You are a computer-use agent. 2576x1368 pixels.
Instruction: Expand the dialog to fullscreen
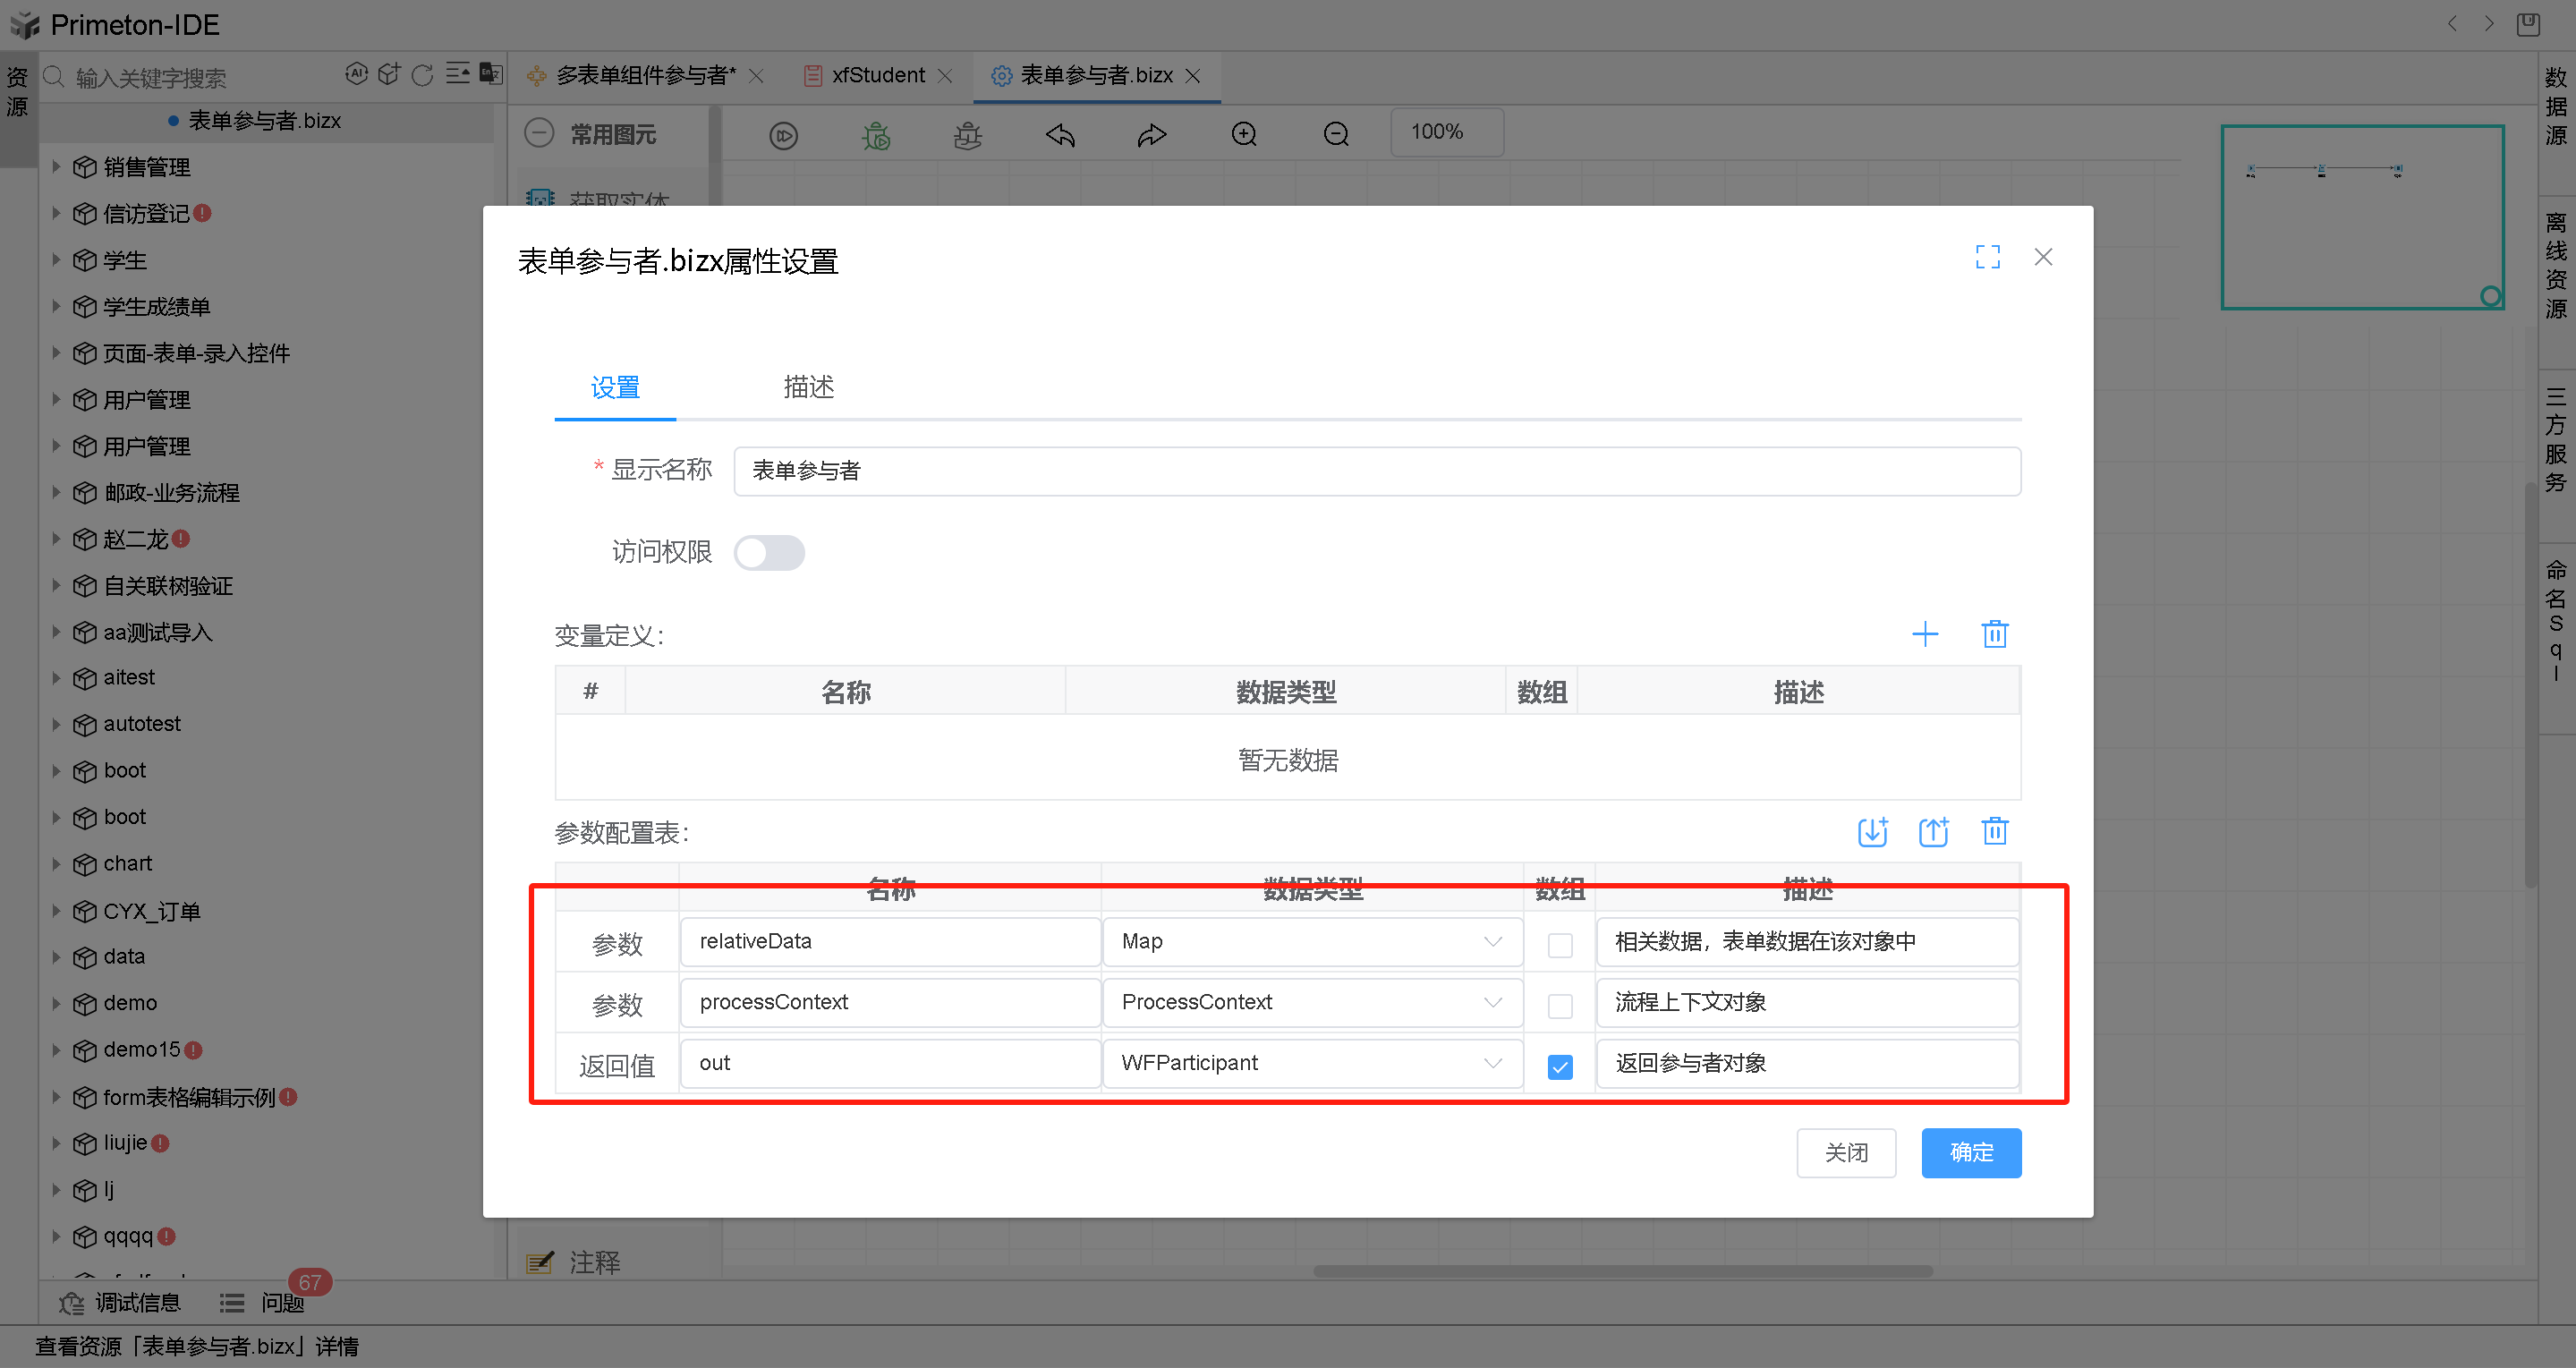(1987, 257)
